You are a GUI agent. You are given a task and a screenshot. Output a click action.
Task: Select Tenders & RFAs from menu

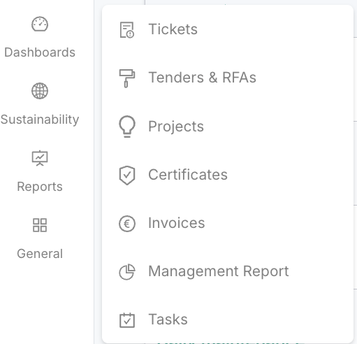(x=202, y=78)
